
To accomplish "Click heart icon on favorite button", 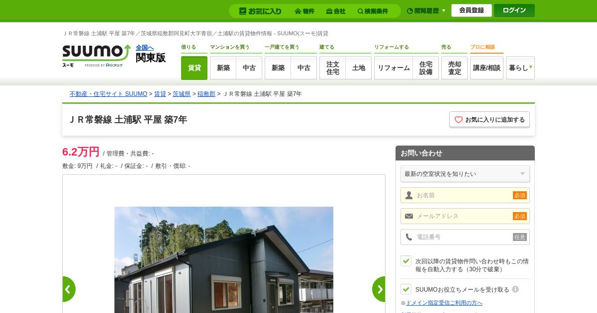I will 459,120.
